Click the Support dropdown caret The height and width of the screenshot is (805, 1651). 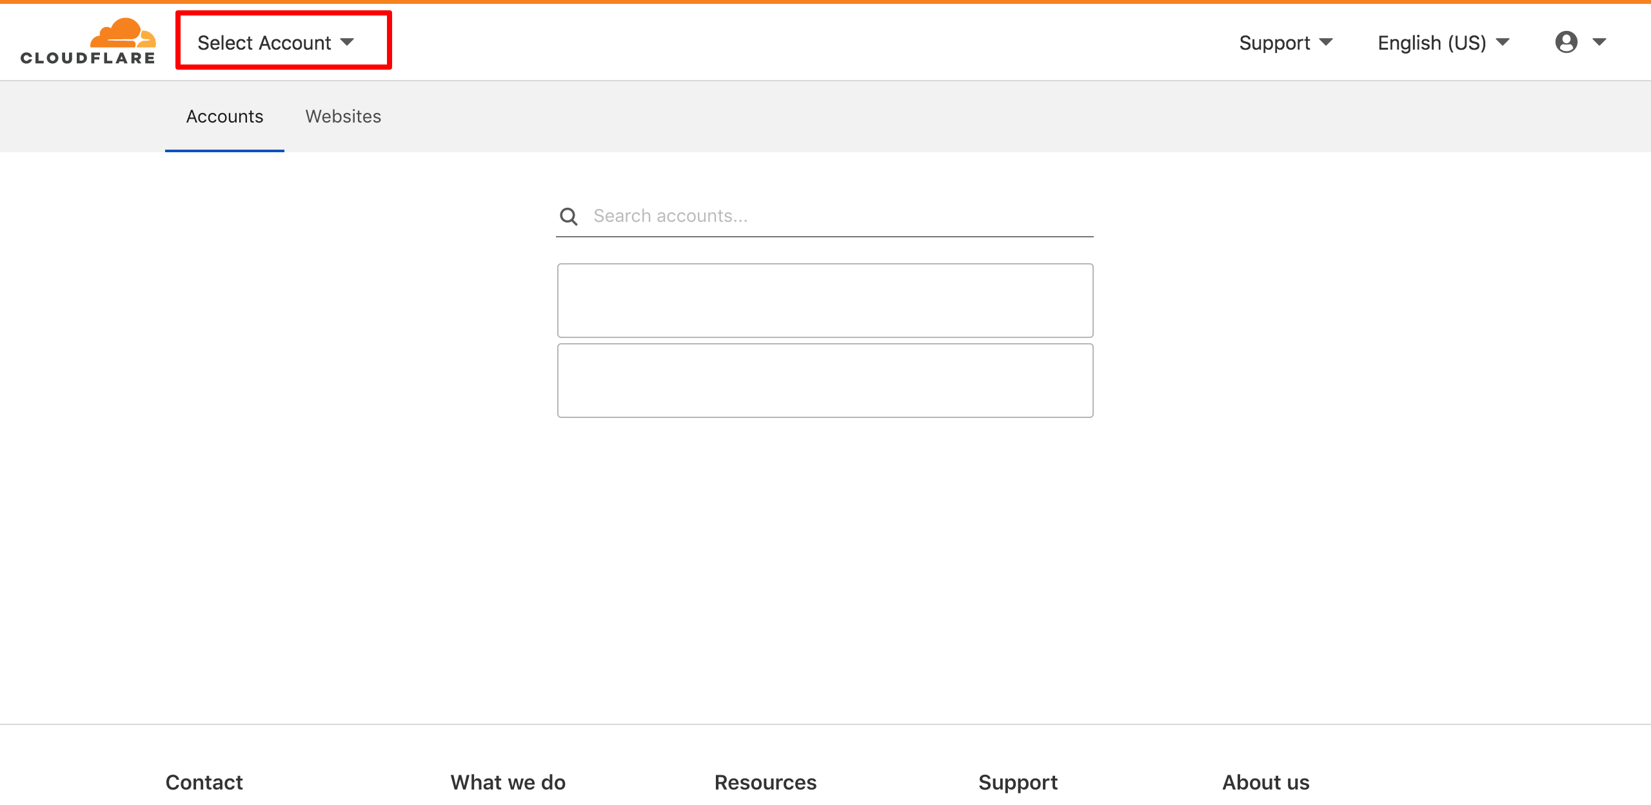pyautogui.click(x=1326, y=43)
